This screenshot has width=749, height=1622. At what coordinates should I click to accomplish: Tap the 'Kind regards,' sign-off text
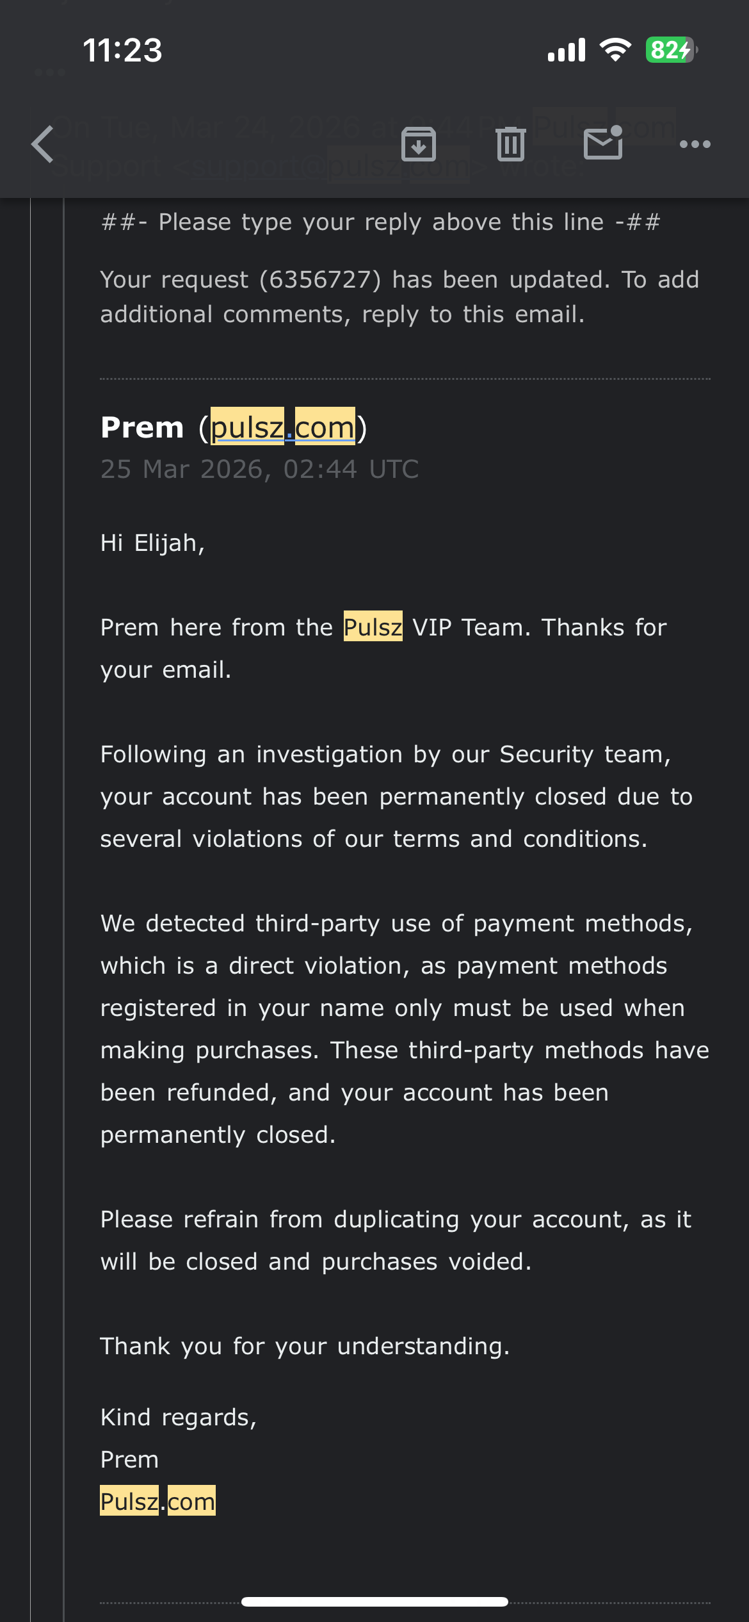point(178,1417)
